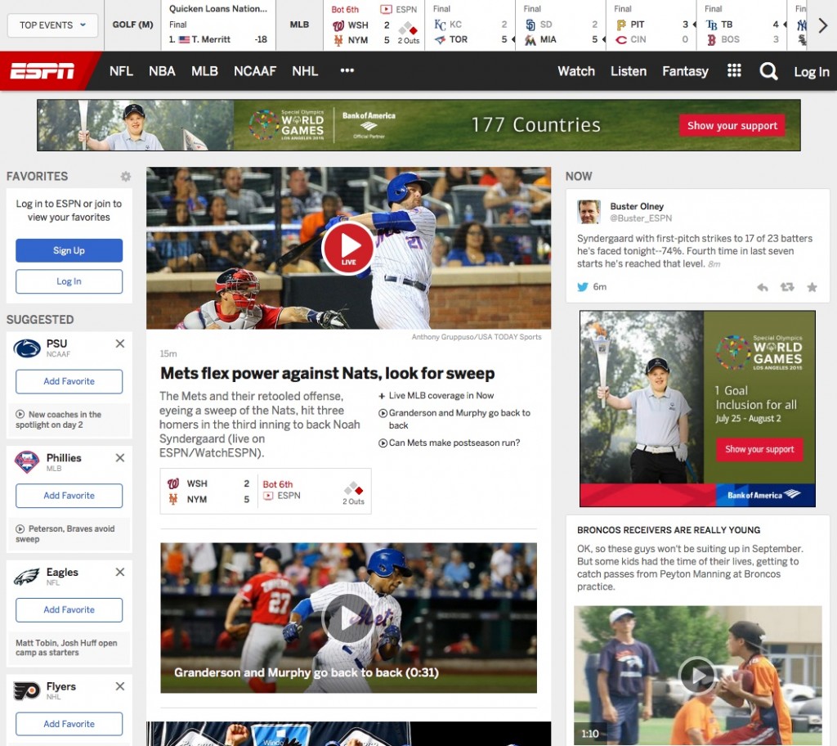Open the WSH NYM score box under article
The image size is (837, 746).
click(266, 491)
